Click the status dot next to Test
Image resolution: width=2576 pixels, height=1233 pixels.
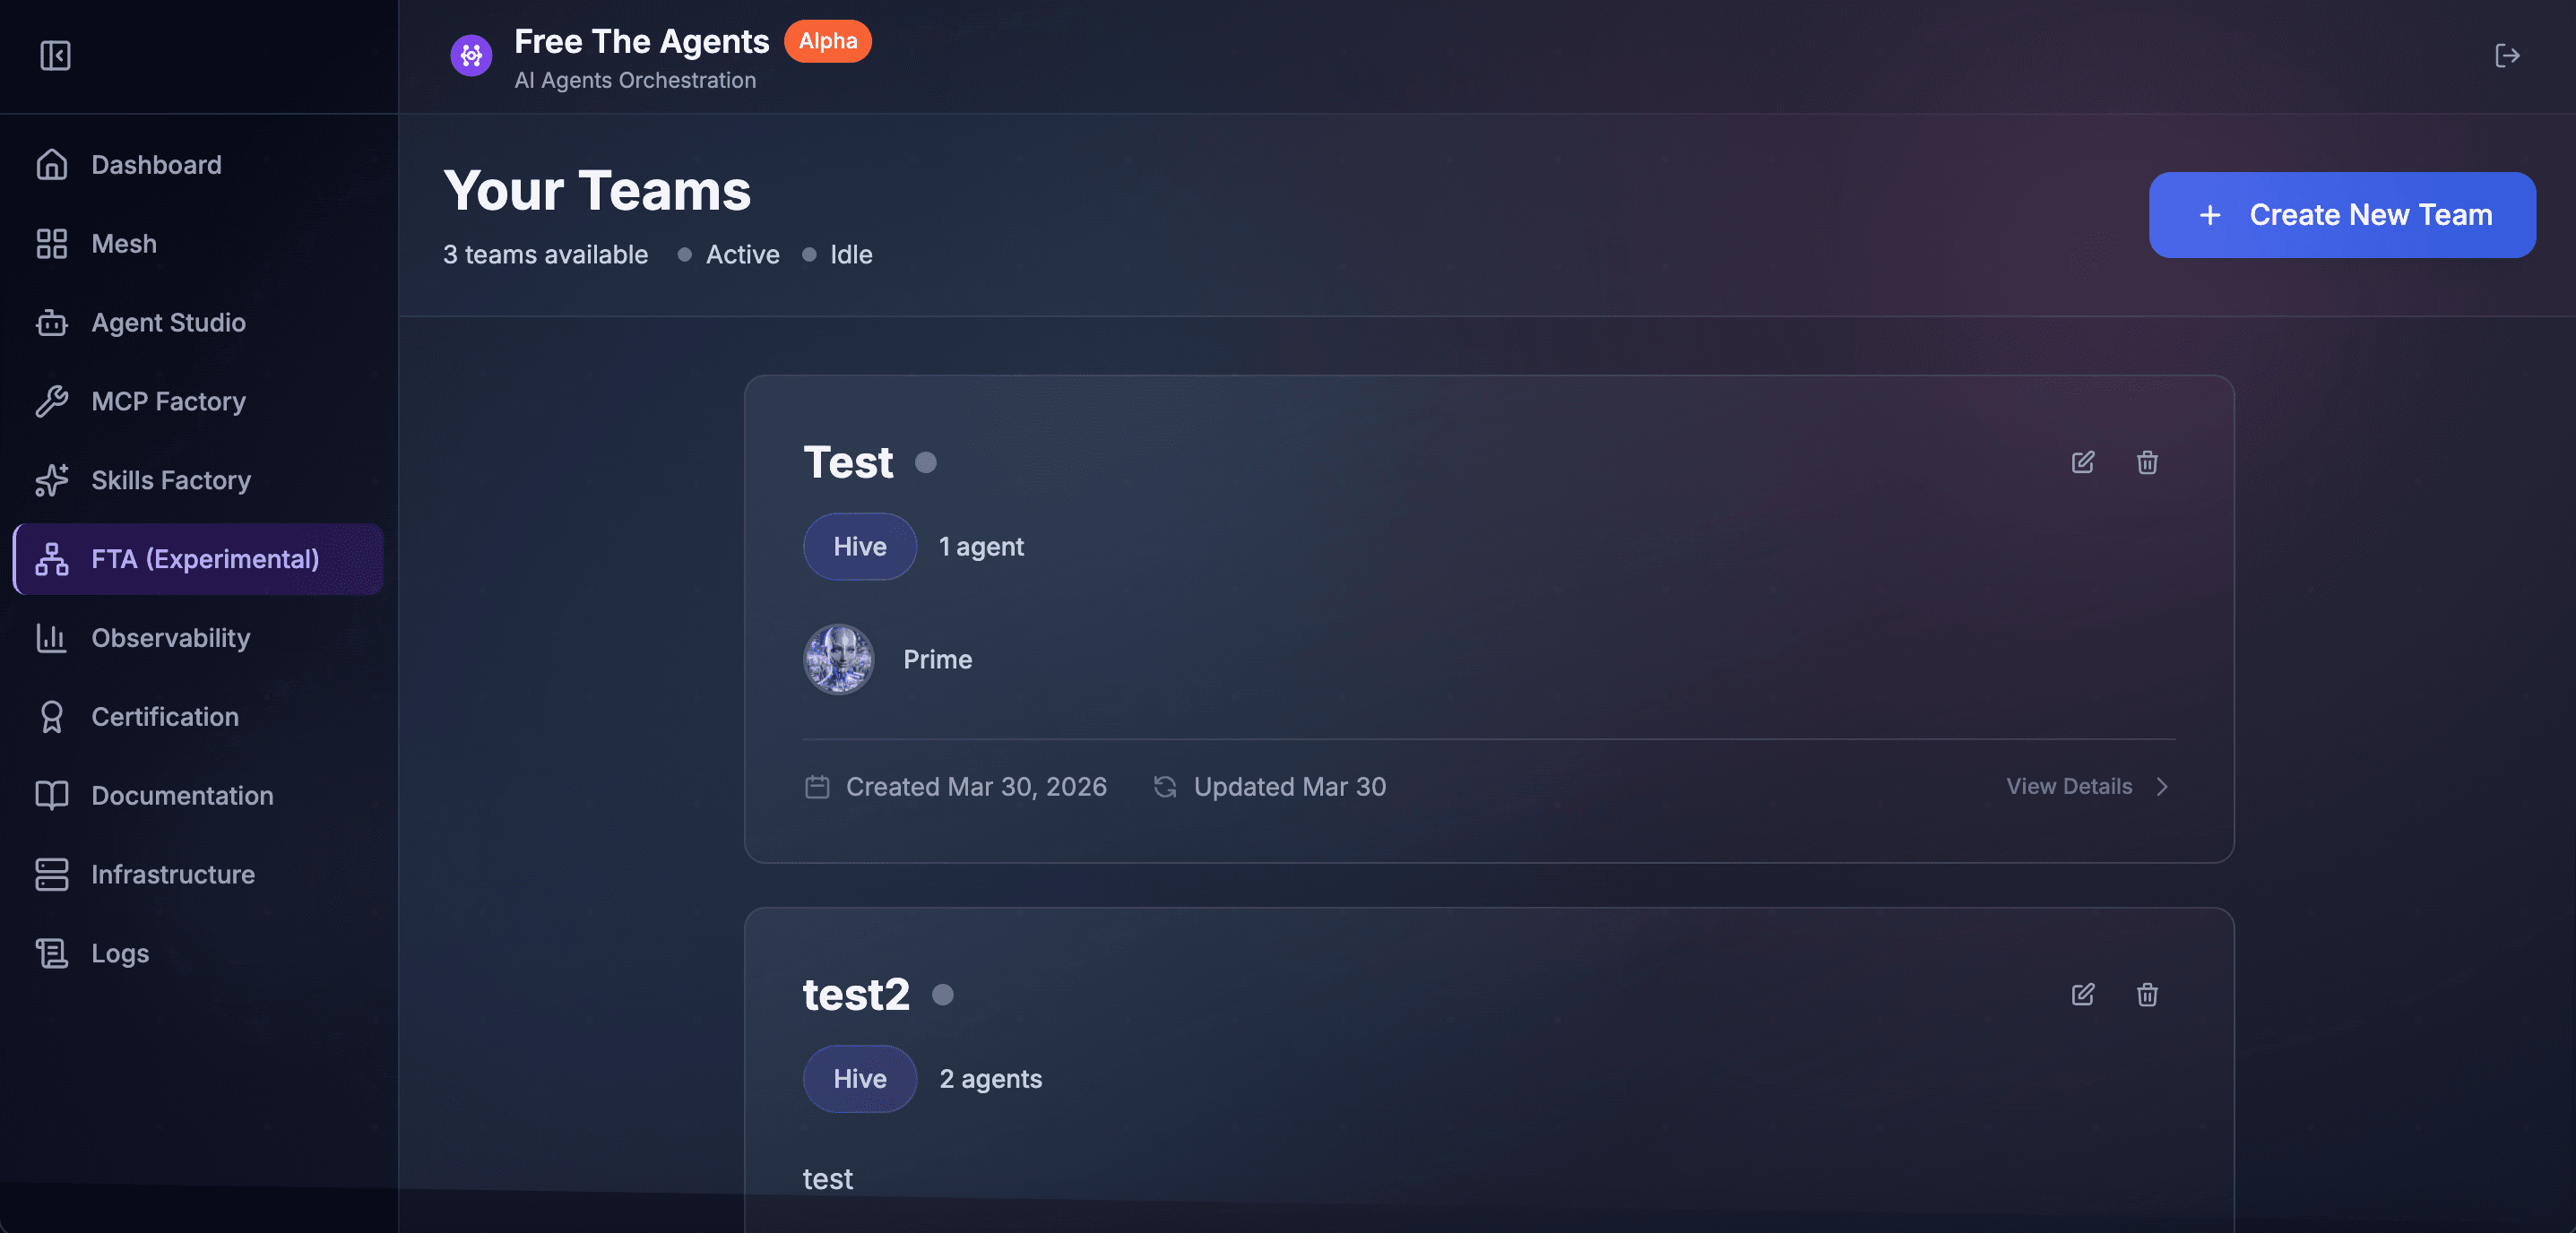pos(925,462)
